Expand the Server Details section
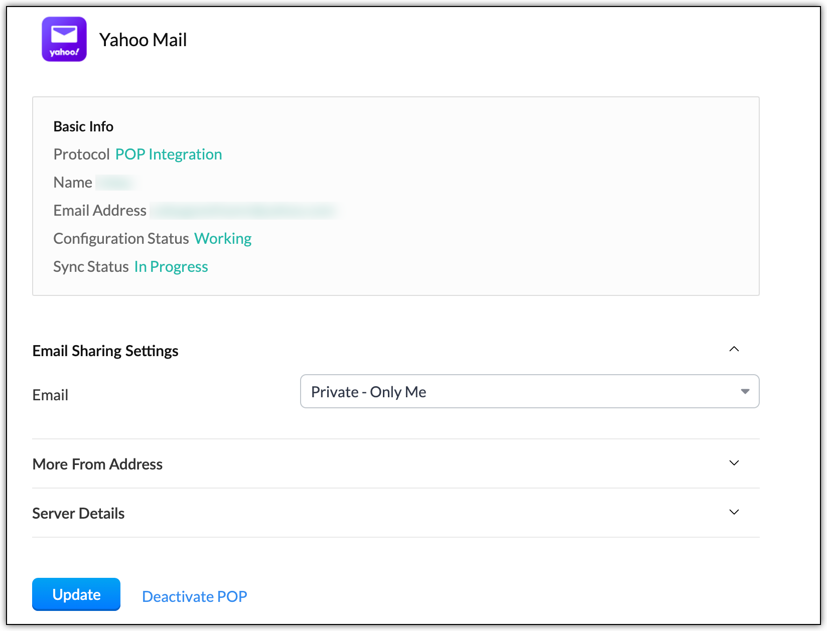Screen dimensions: 827x631 point(734,512)
